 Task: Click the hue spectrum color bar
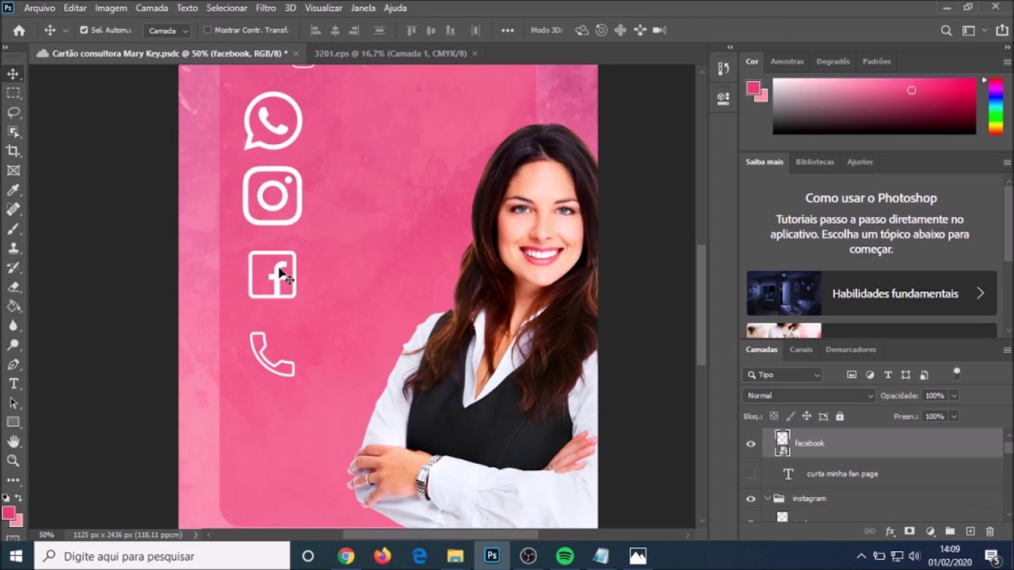(x=996, y=106)
